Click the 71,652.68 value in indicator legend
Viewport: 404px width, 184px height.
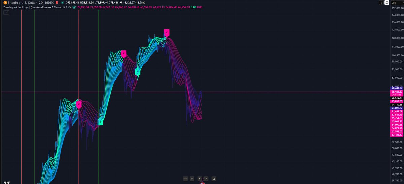(96, 7)
